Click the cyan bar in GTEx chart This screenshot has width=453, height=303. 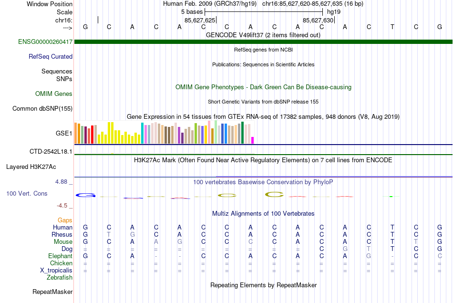point(143,133)
